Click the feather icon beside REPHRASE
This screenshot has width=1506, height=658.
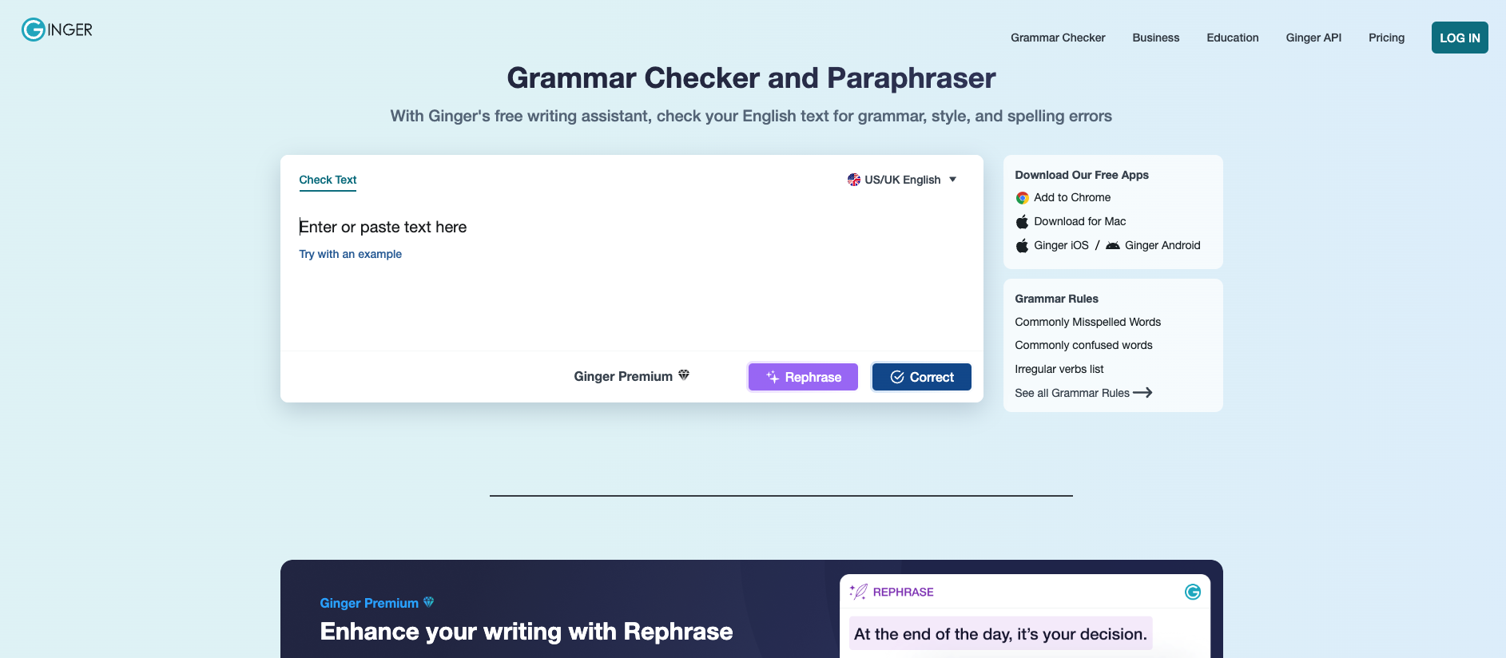pyautogui.click(x=859, y=592)
